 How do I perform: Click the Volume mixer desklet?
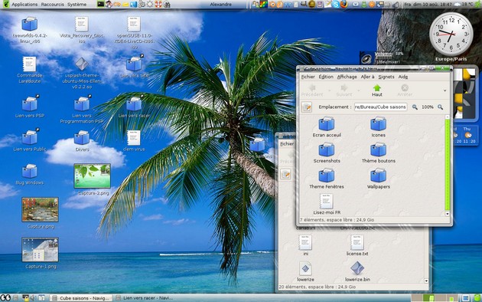click(x=382, y=57)
